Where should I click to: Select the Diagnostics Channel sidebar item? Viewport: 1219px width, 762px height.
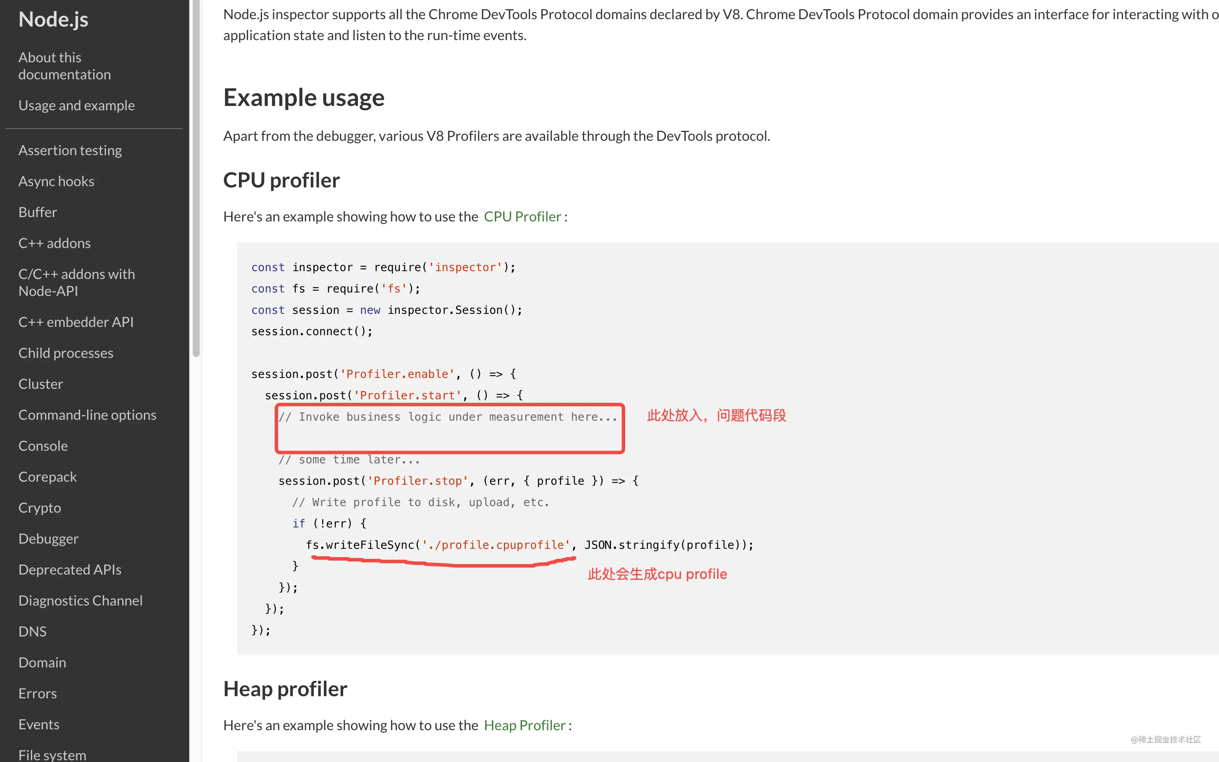click(x=81, y=600)
